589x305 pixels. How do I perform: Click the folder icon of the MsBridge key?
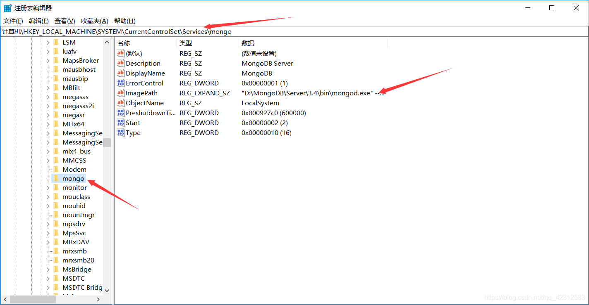point(56,269)
